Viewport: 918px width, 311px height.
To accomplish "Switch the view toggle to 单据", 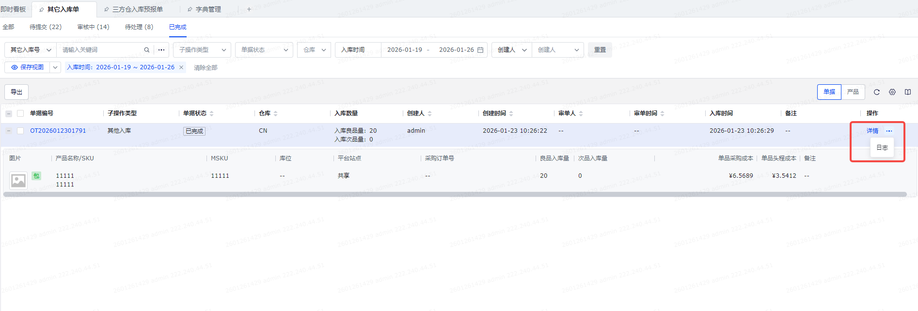I will tap(829, 92).
